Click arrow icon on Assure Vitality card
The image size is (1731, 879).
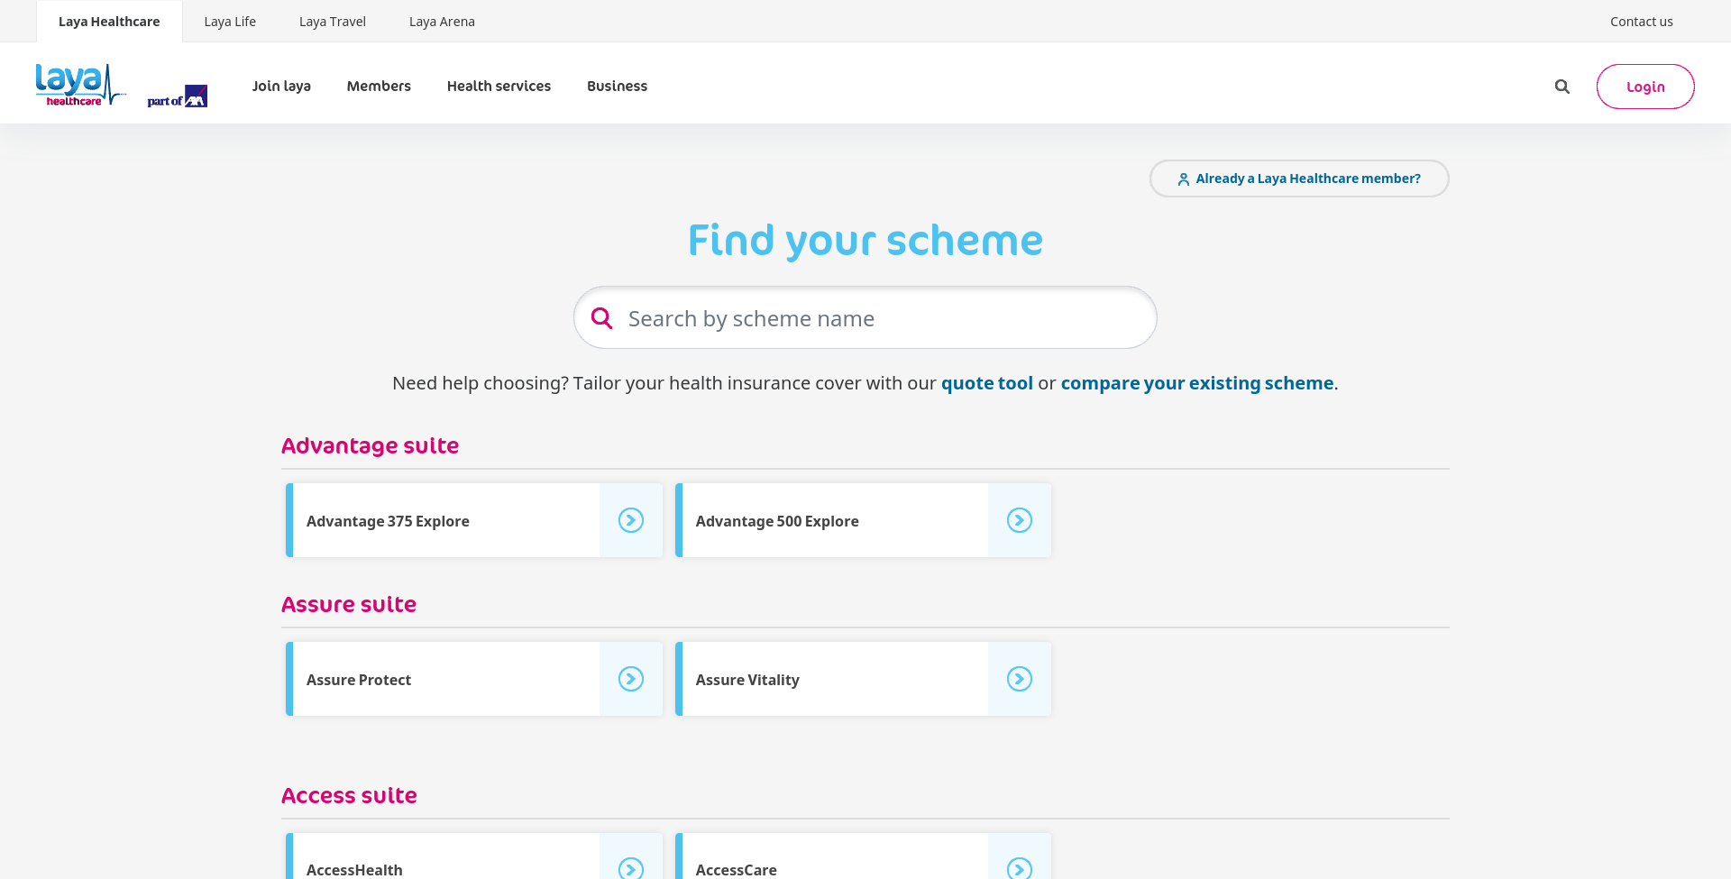tap(1020, 679)
